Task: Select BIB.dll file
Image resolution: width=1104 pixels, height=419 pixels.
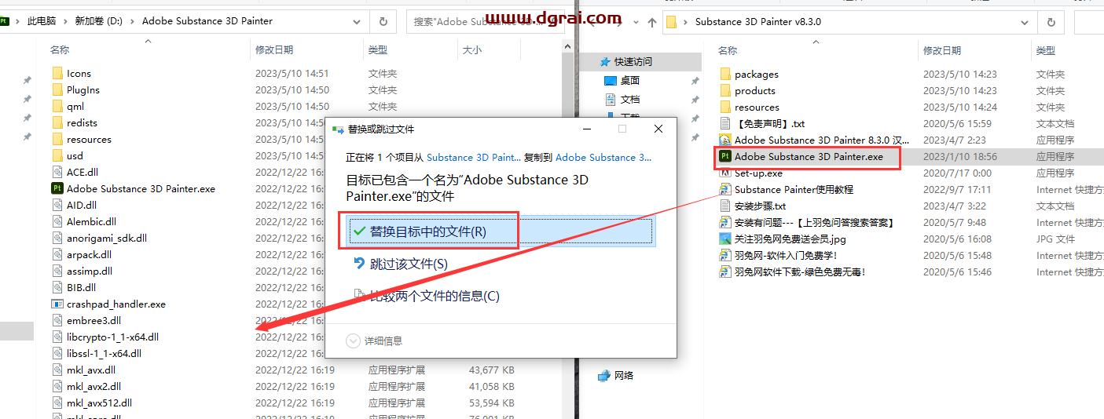Action: pyautogui.click(x=81, y=287)
